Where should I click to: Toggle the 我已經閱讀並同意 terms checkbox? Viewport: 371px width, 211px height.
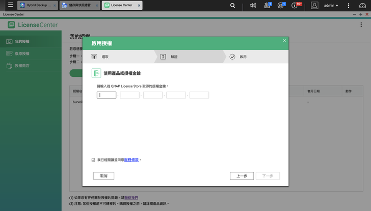(x=93, y=160)
